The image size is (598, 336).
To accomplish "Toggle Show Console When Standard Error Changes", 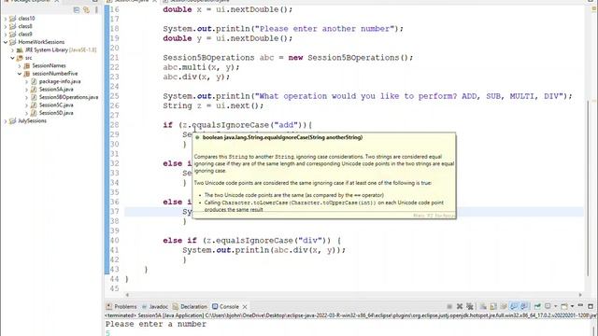I will [524, 306].
